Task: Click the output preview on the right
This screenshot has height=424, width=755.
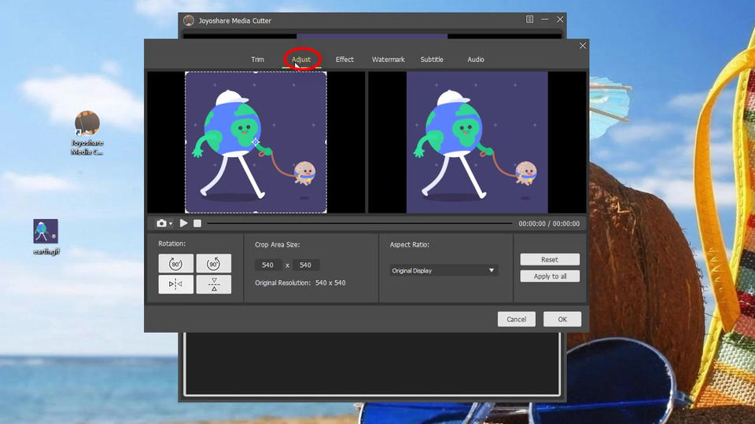Action: (477, 142)
